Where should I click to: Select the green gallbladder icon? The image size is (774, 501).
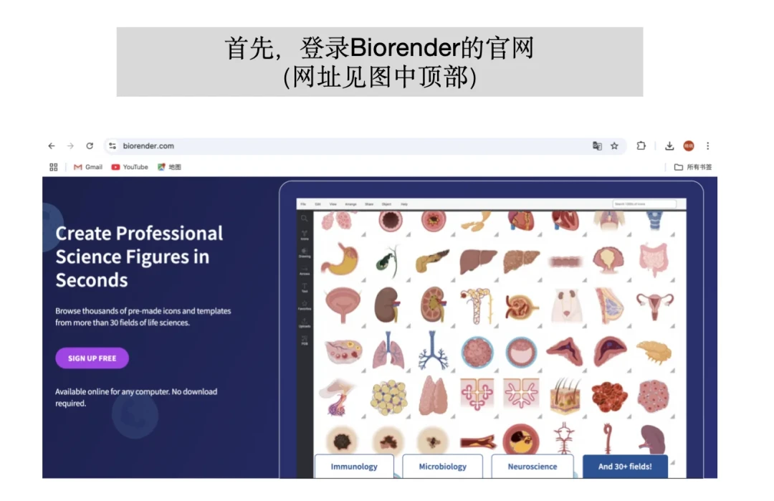(x=387, y=261)
